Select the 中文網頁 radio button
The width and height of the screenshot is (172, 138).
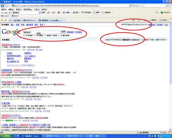point(35,35)
